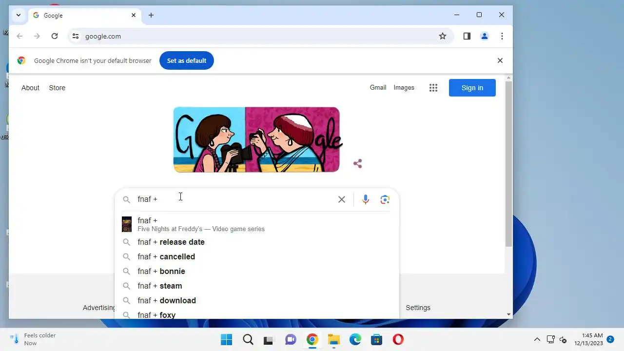Screen dimensions: 624x351
Task: Open the Chrome profile icon
Action: (485, 36)
